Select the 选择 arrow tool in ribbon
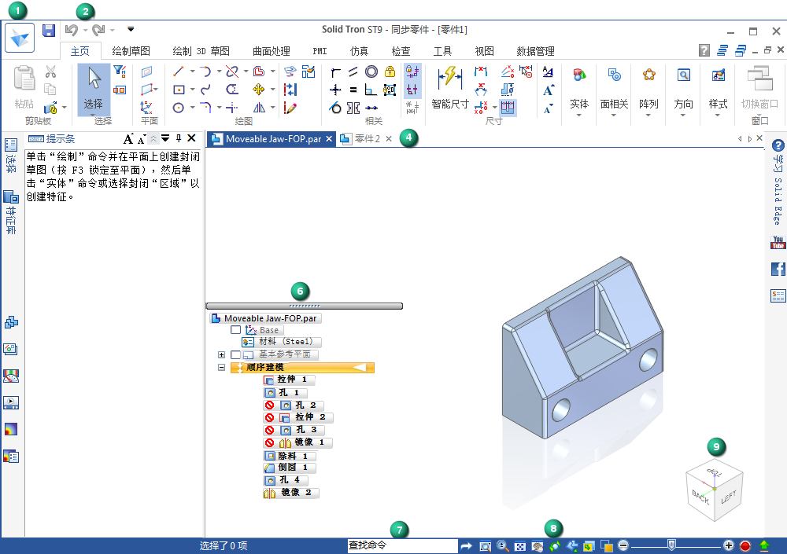Screen dimensions: 787x554 click(x=94, y=86)
